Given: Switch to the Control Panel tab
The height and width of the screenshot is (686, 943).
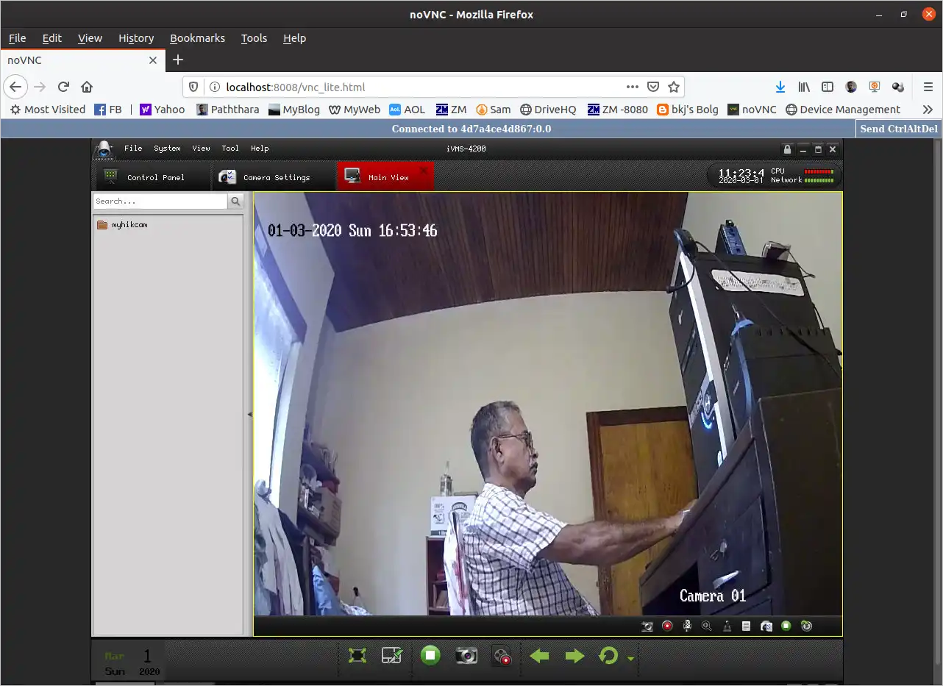Looking at the screenshot, I should (144, 177).
